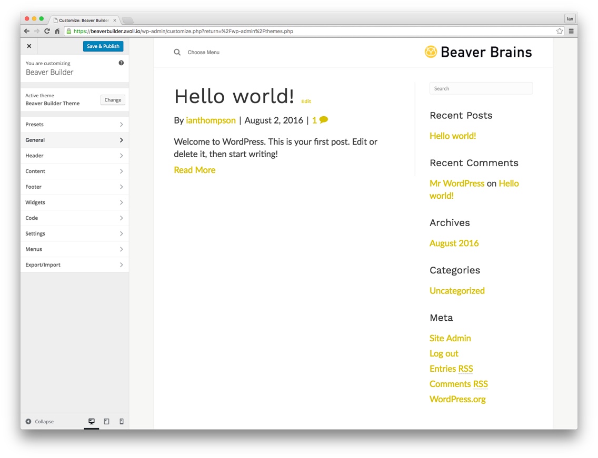598x458 pixels.
Task: Click the Site Admin link
Action: click(450, 338)
